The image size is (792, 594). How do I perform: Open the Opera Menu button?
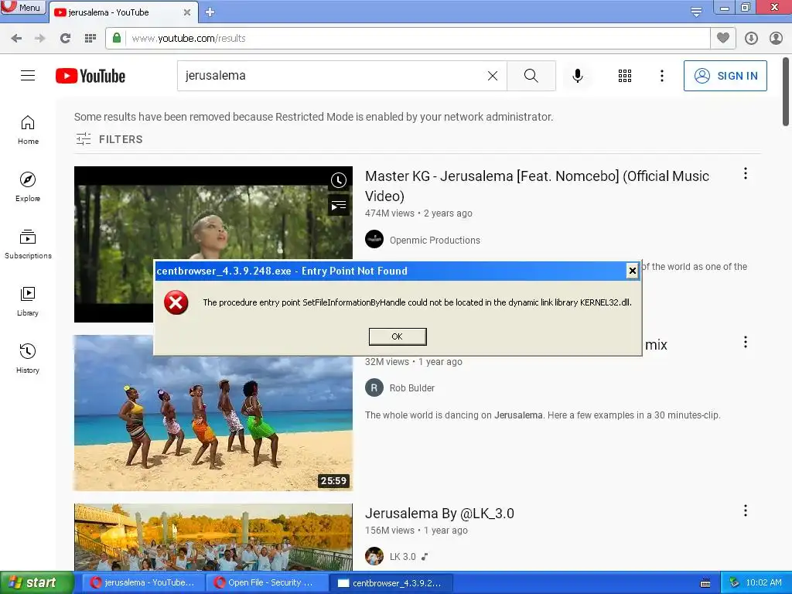tap(22, 7)
